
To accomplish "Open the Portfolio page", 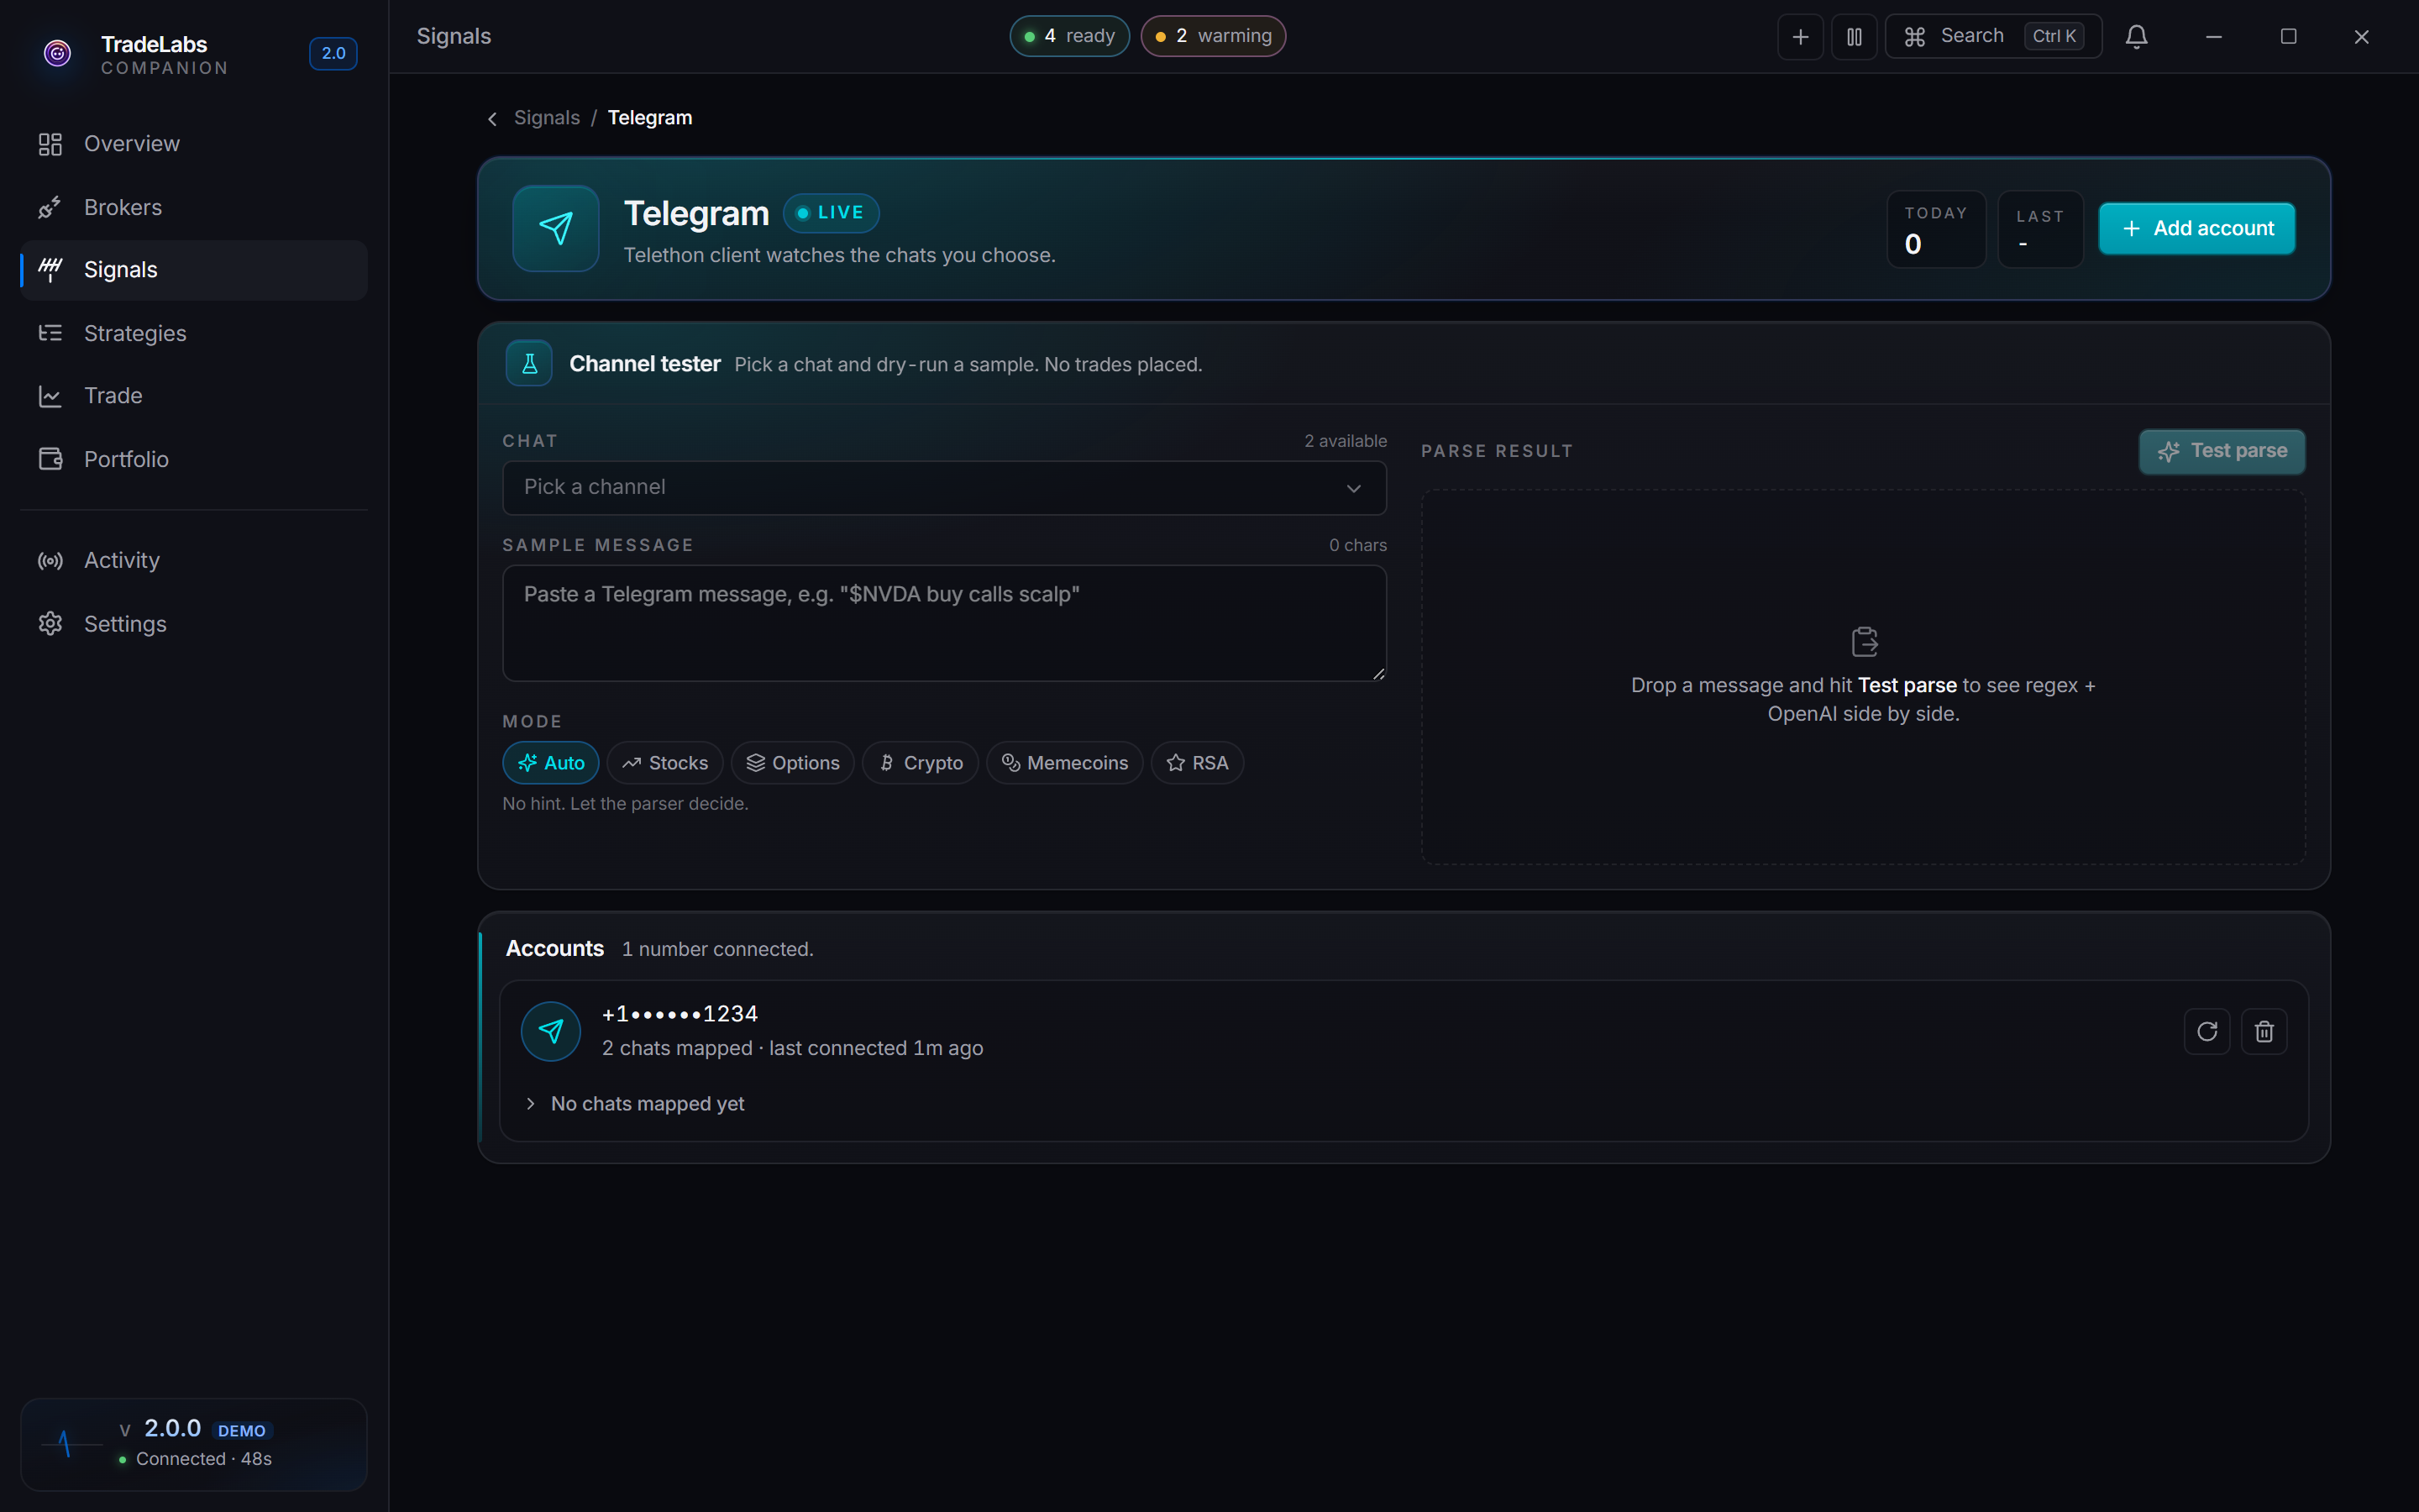I will click(194, 459).
